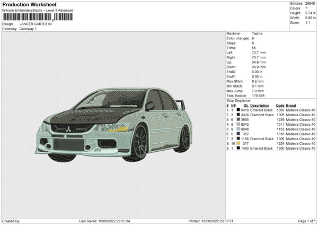The image size is (318, 225).
Task: Click the 'St.' column header
Action: click(x=246, y=106)
